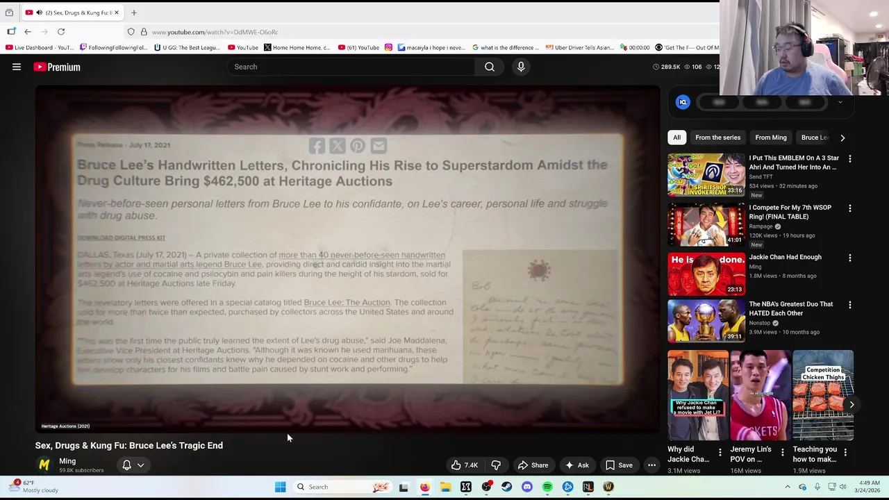Close the Sex, Drugs & Kung Fu tab
Screen dimensions: 889x500
pos(116,12)
